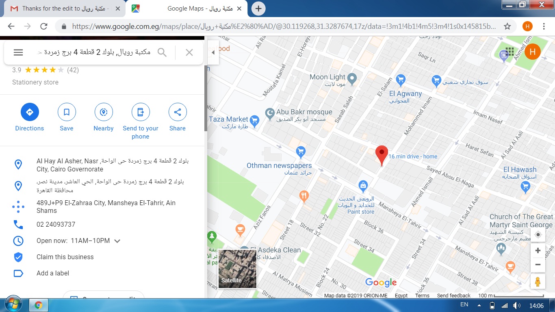This screenshot has height=312, width=555.
Task: Click Chrome profile avatar H
Action: coord(527,26)
